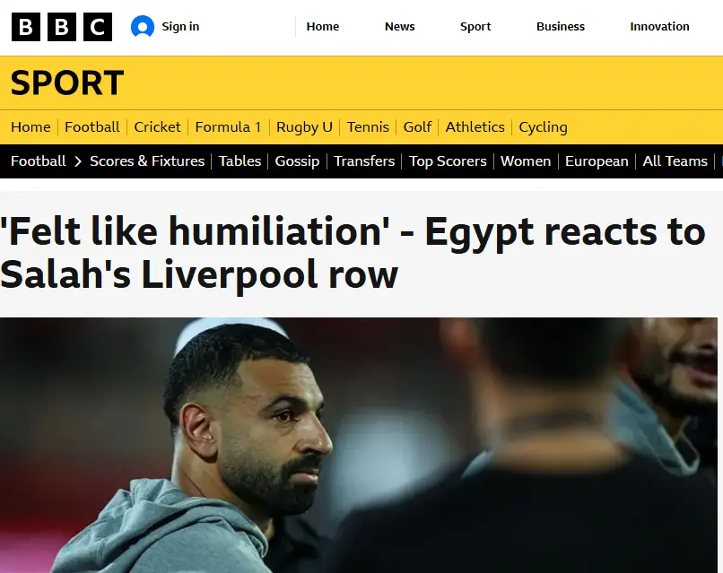Open football Tables page
The height and width of the screenshot is (573, 723).
click(x=240, y=161)
